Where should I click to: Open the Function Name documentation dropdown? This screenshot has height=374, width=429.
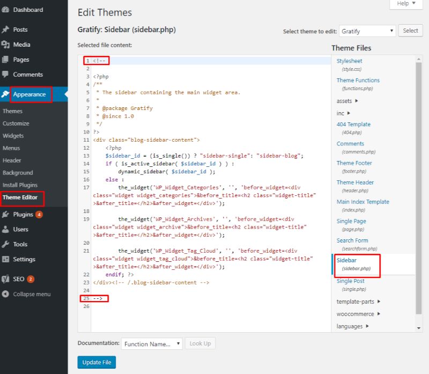(151, 343)
